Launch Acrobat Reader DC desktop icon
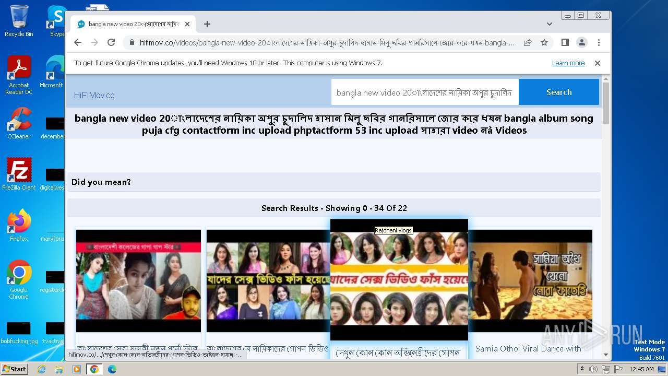 19,76
